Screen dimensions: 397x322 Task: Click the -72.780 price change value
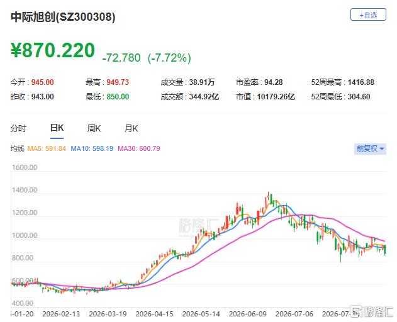[121, 58]
